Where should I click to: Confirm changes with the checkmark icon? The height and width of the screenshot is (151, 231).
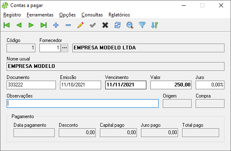click(x=93, y=25)
